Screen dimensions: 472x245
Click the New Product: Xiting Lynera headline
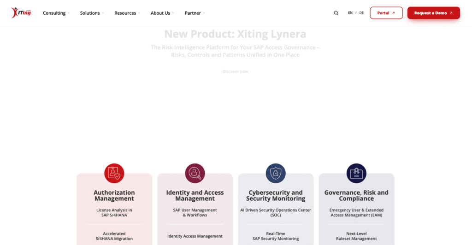(x=236, y=34)
